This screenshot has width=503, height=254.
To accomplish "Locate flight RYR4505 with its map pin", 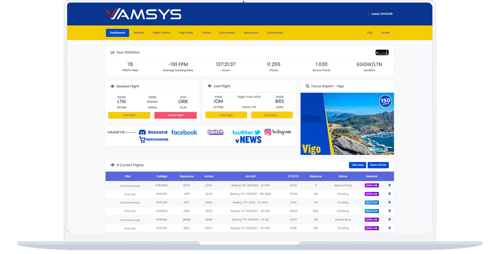I will 390,211.
